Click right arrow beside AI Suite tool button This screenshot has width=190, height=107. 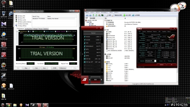(102, 80)
